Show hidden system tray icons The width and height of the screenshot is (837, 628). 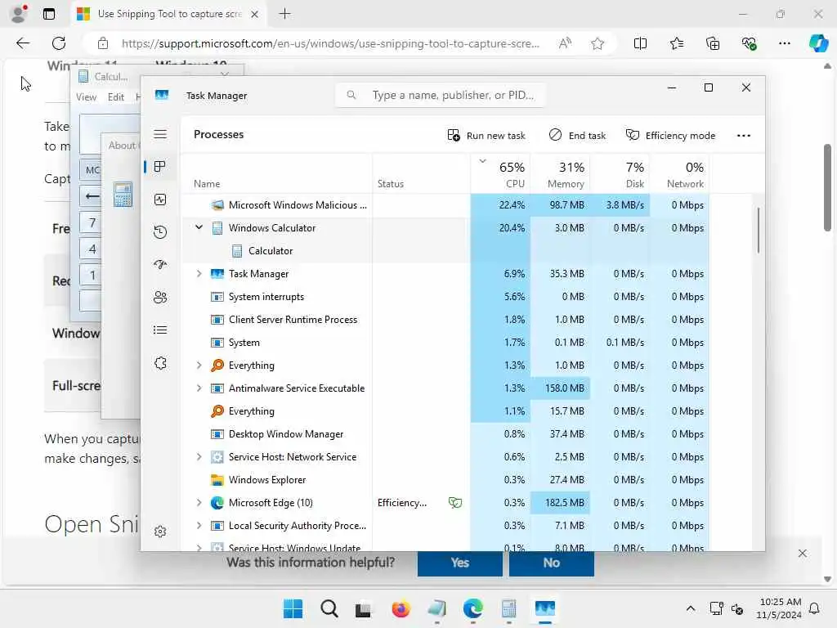tap(690, 608)
